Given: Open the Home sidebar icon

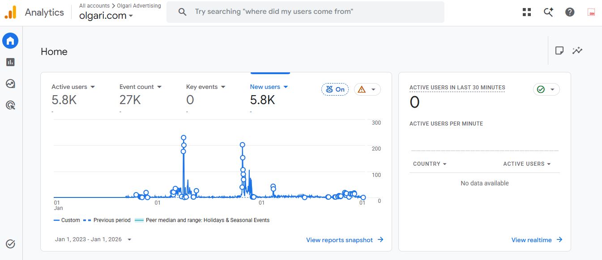Looking at the screenshot, I should 10,41.
